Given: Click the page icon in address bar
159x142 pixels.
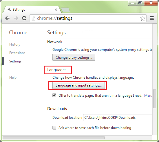Looking at the screenshot, I should [33, 18].
